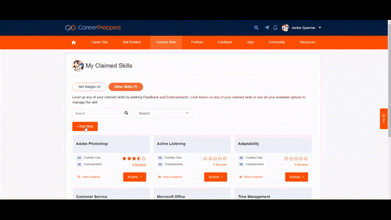Switch to Skill Badges (4) tab
Screen dimensions: 391x220
89,87
